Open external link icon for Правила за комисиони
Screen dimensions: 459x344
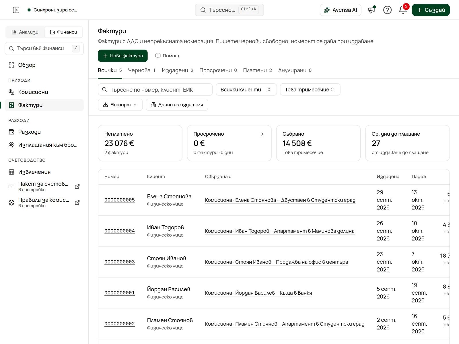click(x=77, y=203)
